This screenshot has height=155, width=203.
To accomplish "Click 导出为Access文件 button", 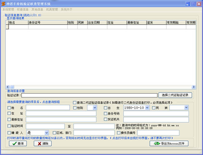I will pos(169,143).
